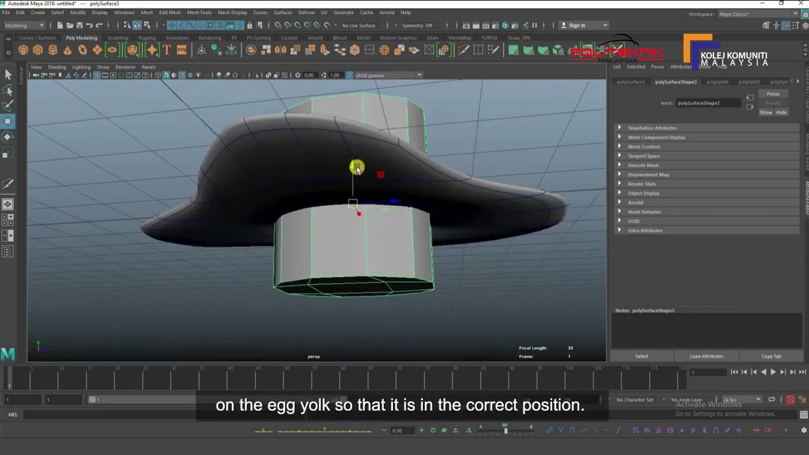Click the polygon Type text tool icon
This screenshot has width=809, height=455.
pos(167,51)
